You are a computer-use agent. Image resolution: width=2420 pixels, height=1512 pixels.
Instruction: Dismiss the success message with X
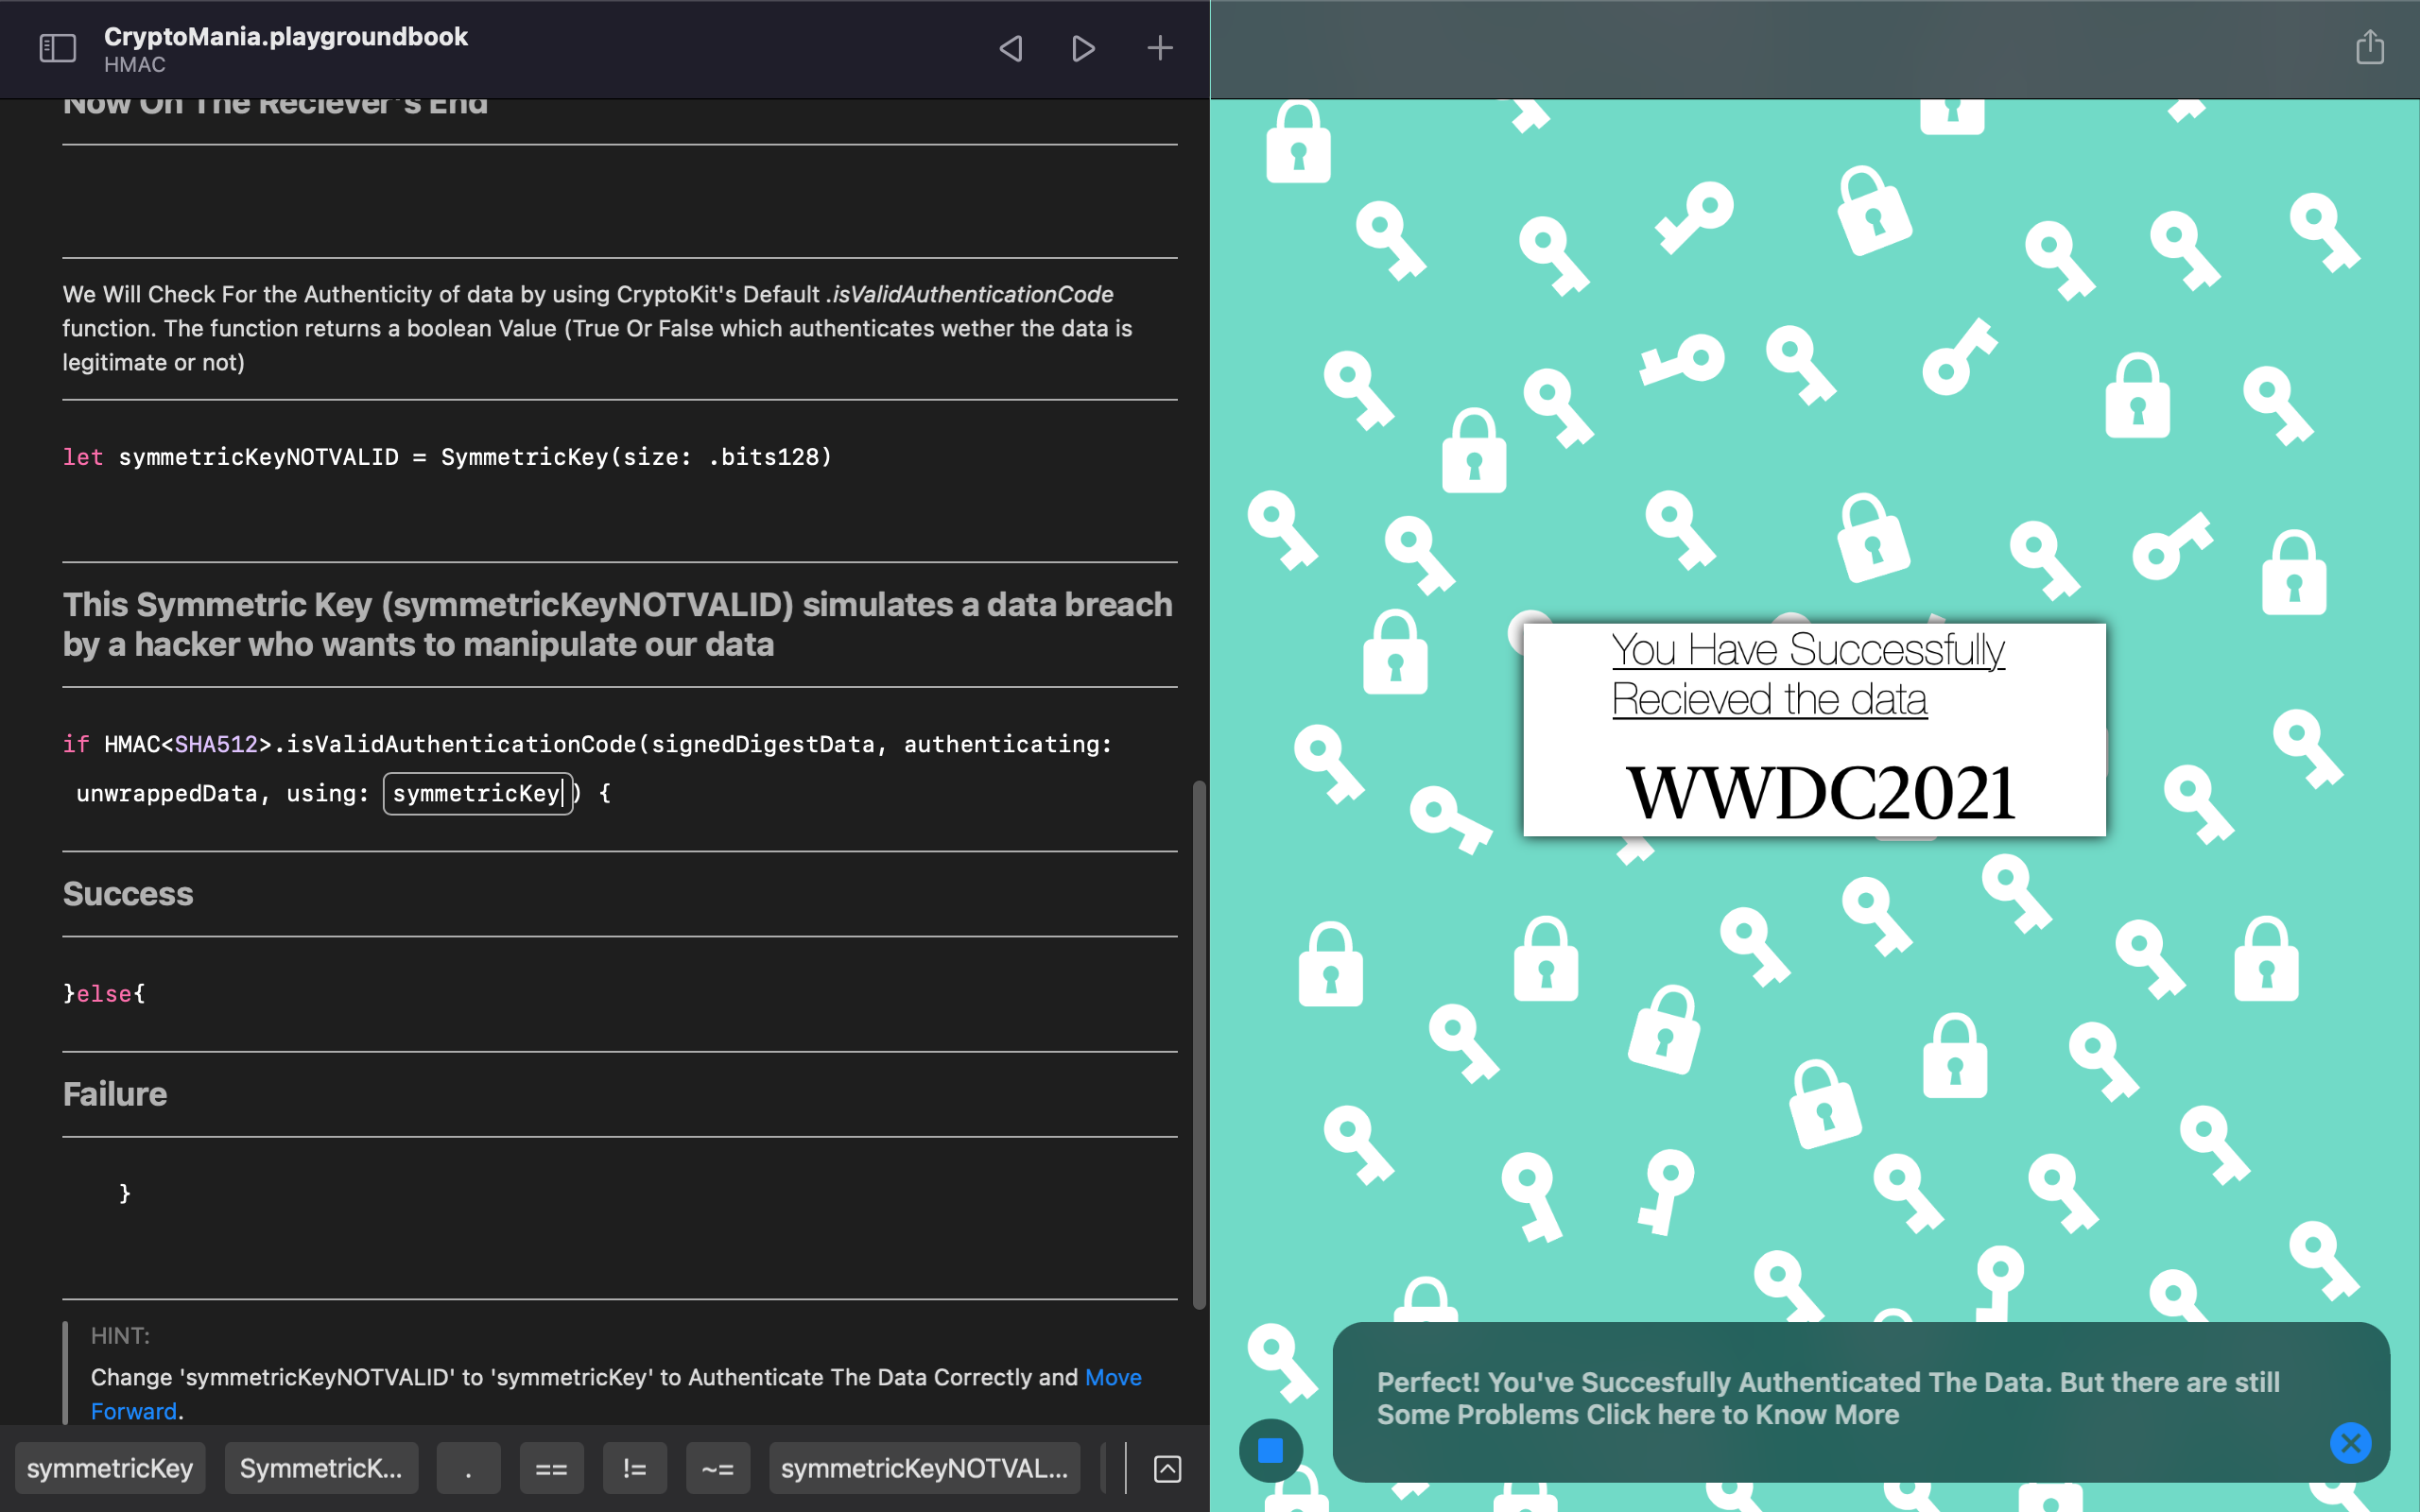pyautogui.click(x=2350, y=1442)
